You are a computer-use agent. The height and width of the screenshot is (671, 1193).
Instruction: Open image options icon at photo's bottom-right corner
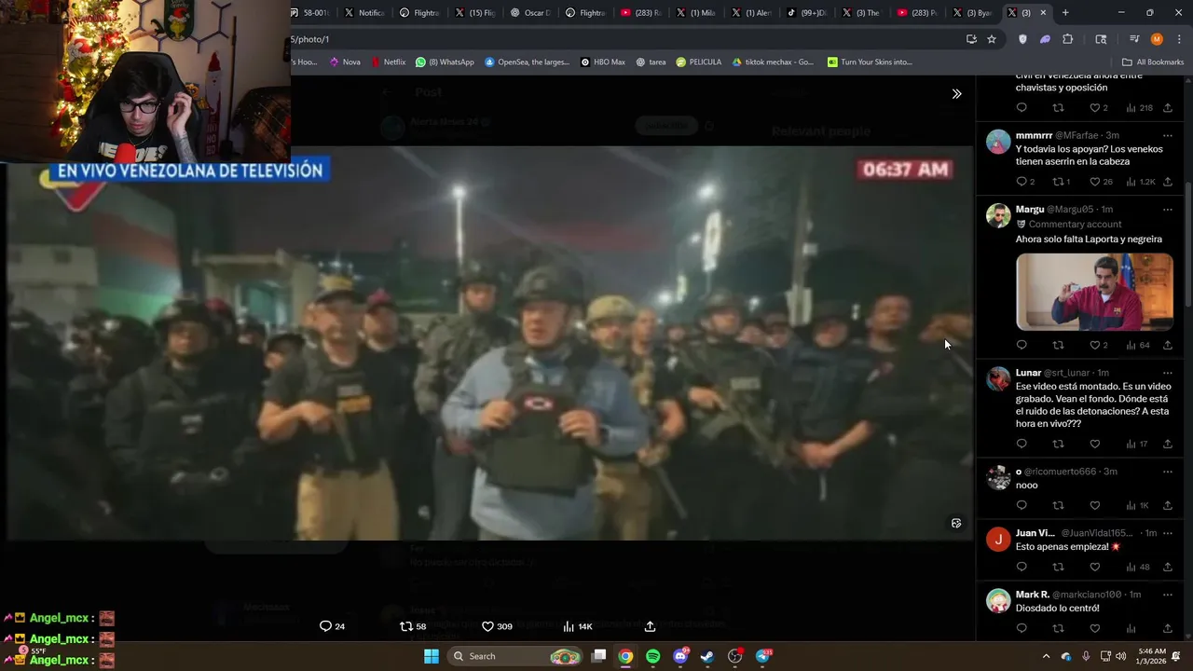click(x=956, y=524)
